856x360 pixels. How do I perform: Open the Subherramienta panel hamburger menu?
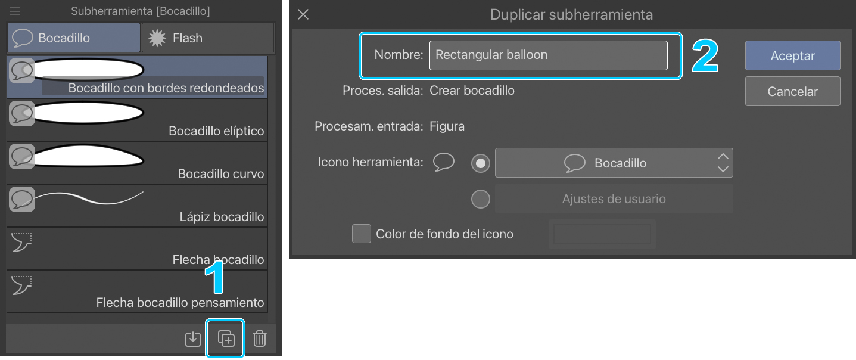pos(15,11)
